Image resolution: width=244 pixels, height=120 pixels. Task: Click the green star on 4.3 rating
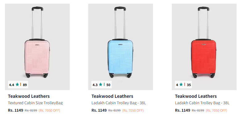(101, 85)
